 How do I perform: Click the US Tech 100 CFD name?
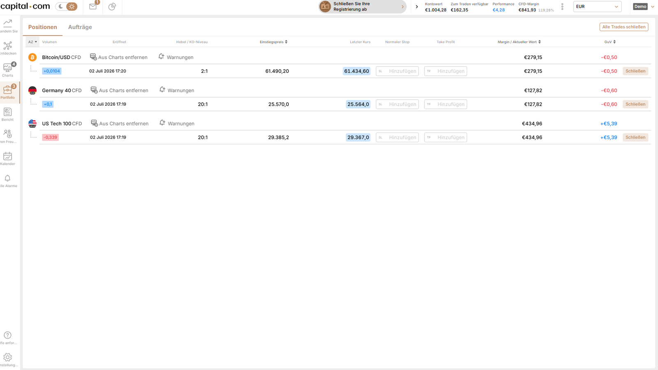62,123
